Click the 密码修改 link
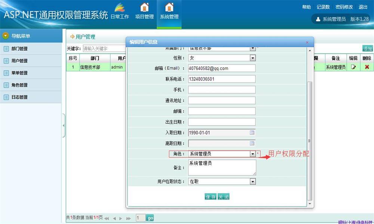Image resolution: width=374 pixels, height=224 pixels. click(x=344, y=7)
